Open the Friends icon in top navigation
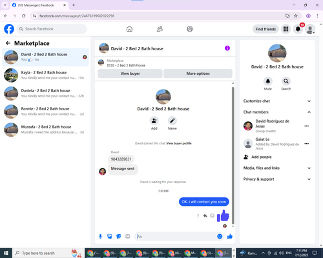 point(160,29)
